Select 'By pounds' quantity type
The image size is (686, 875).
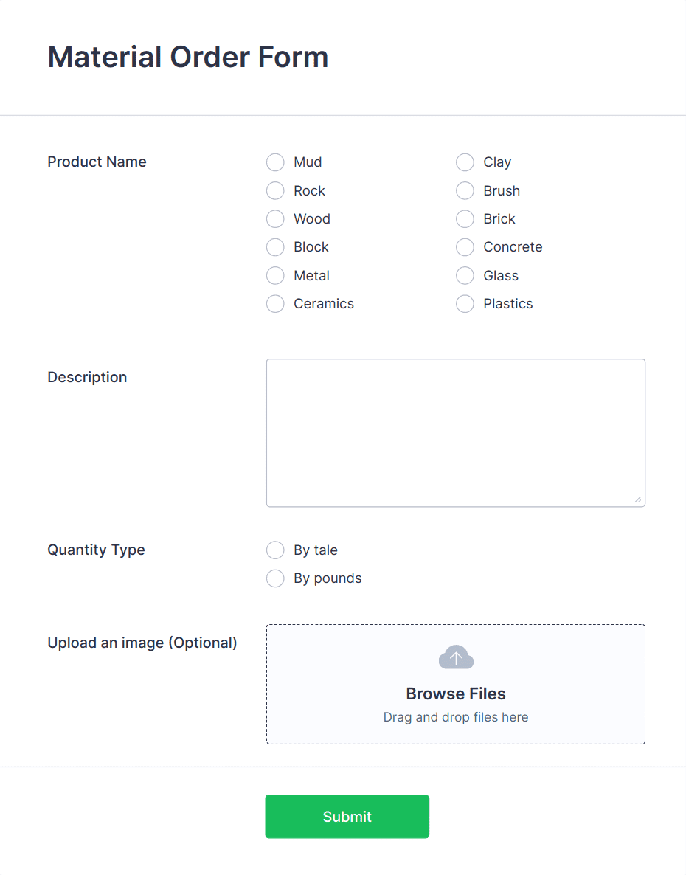[275, 578]
